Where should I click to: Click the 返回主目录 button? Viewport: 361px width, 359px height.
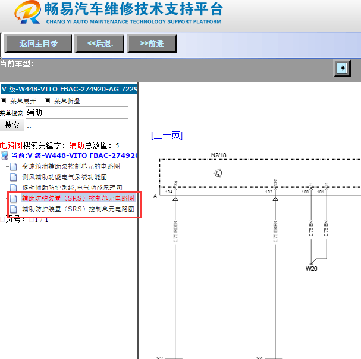click(38, 44)
